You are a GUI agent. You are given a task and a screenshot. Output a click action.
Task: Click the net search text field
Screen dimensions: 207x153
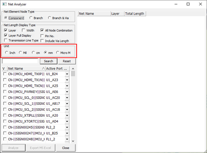click(x=20, y=61)
